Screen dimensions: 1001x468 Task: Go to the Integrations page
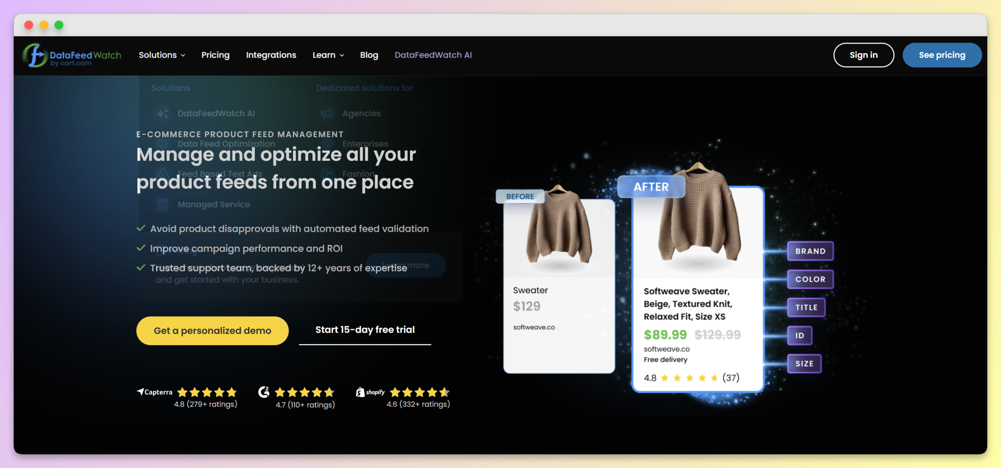271,55
